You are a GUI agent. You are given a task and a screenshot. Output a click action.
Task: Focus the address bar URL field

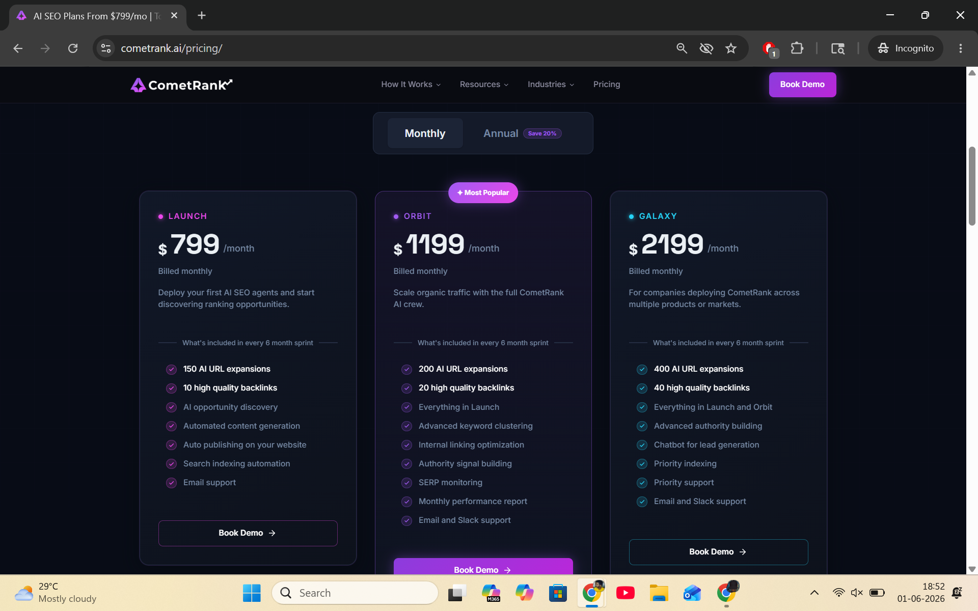[392, 48]
